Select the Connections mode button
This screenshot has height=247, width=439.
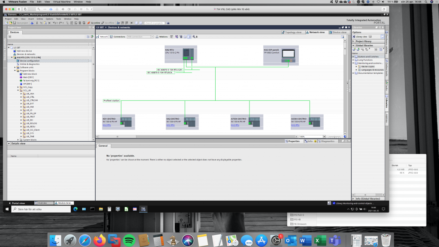pyautogui.click(x=117, y=37)
